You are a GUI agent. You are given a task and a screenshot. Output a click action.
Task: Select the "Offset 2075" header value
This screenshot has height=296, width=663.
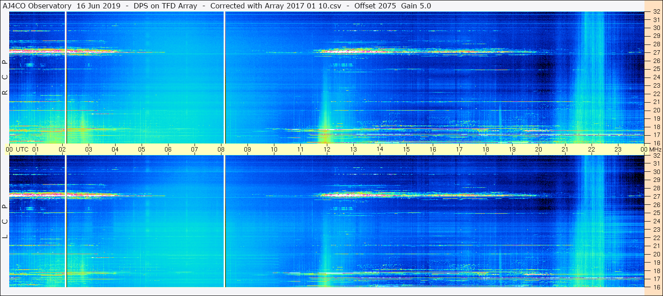pos(375,6)
